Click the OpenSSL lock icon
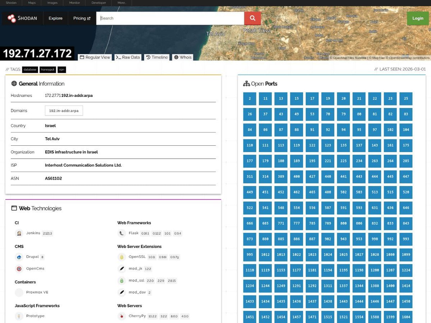 [121, 257]
